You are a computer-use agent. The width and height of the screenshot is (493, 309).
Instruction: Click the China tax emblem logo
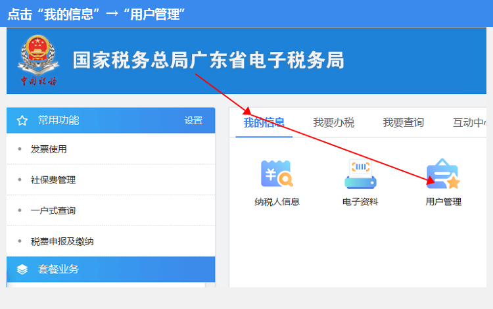click(38, 60)
